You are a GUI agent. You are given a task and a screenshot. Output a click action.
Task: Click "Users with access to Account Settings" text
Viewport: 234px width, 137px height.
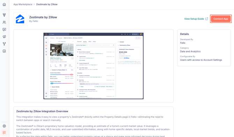[x=201, y=60]
